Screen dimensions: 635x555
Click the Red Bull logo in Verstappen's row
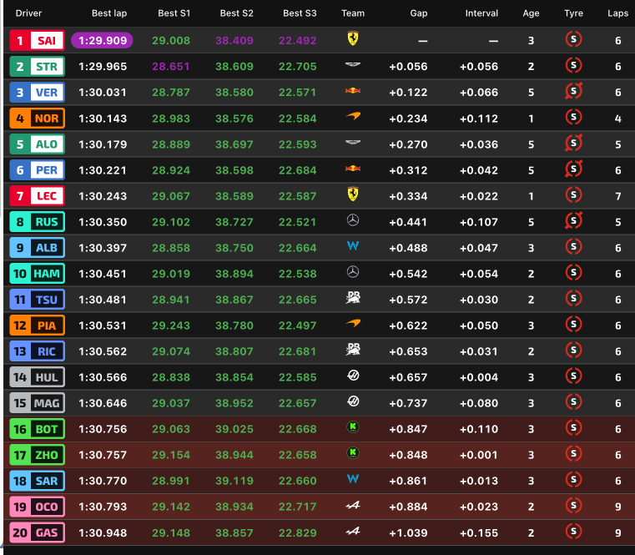point(352,91)
